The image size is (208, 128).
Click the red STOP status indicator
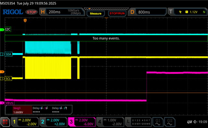pos(32,12)
